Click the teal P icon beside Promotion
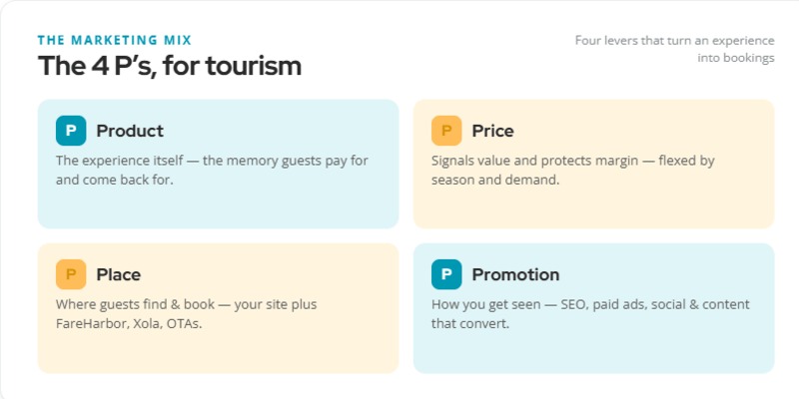Image resolution: width=799 pixels, height=399 pixels. click(446, 274)
